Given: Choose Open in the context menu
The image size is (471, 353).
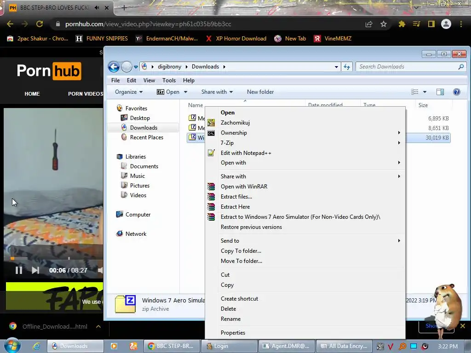Looking at the screenshot, I should point(306,113).
